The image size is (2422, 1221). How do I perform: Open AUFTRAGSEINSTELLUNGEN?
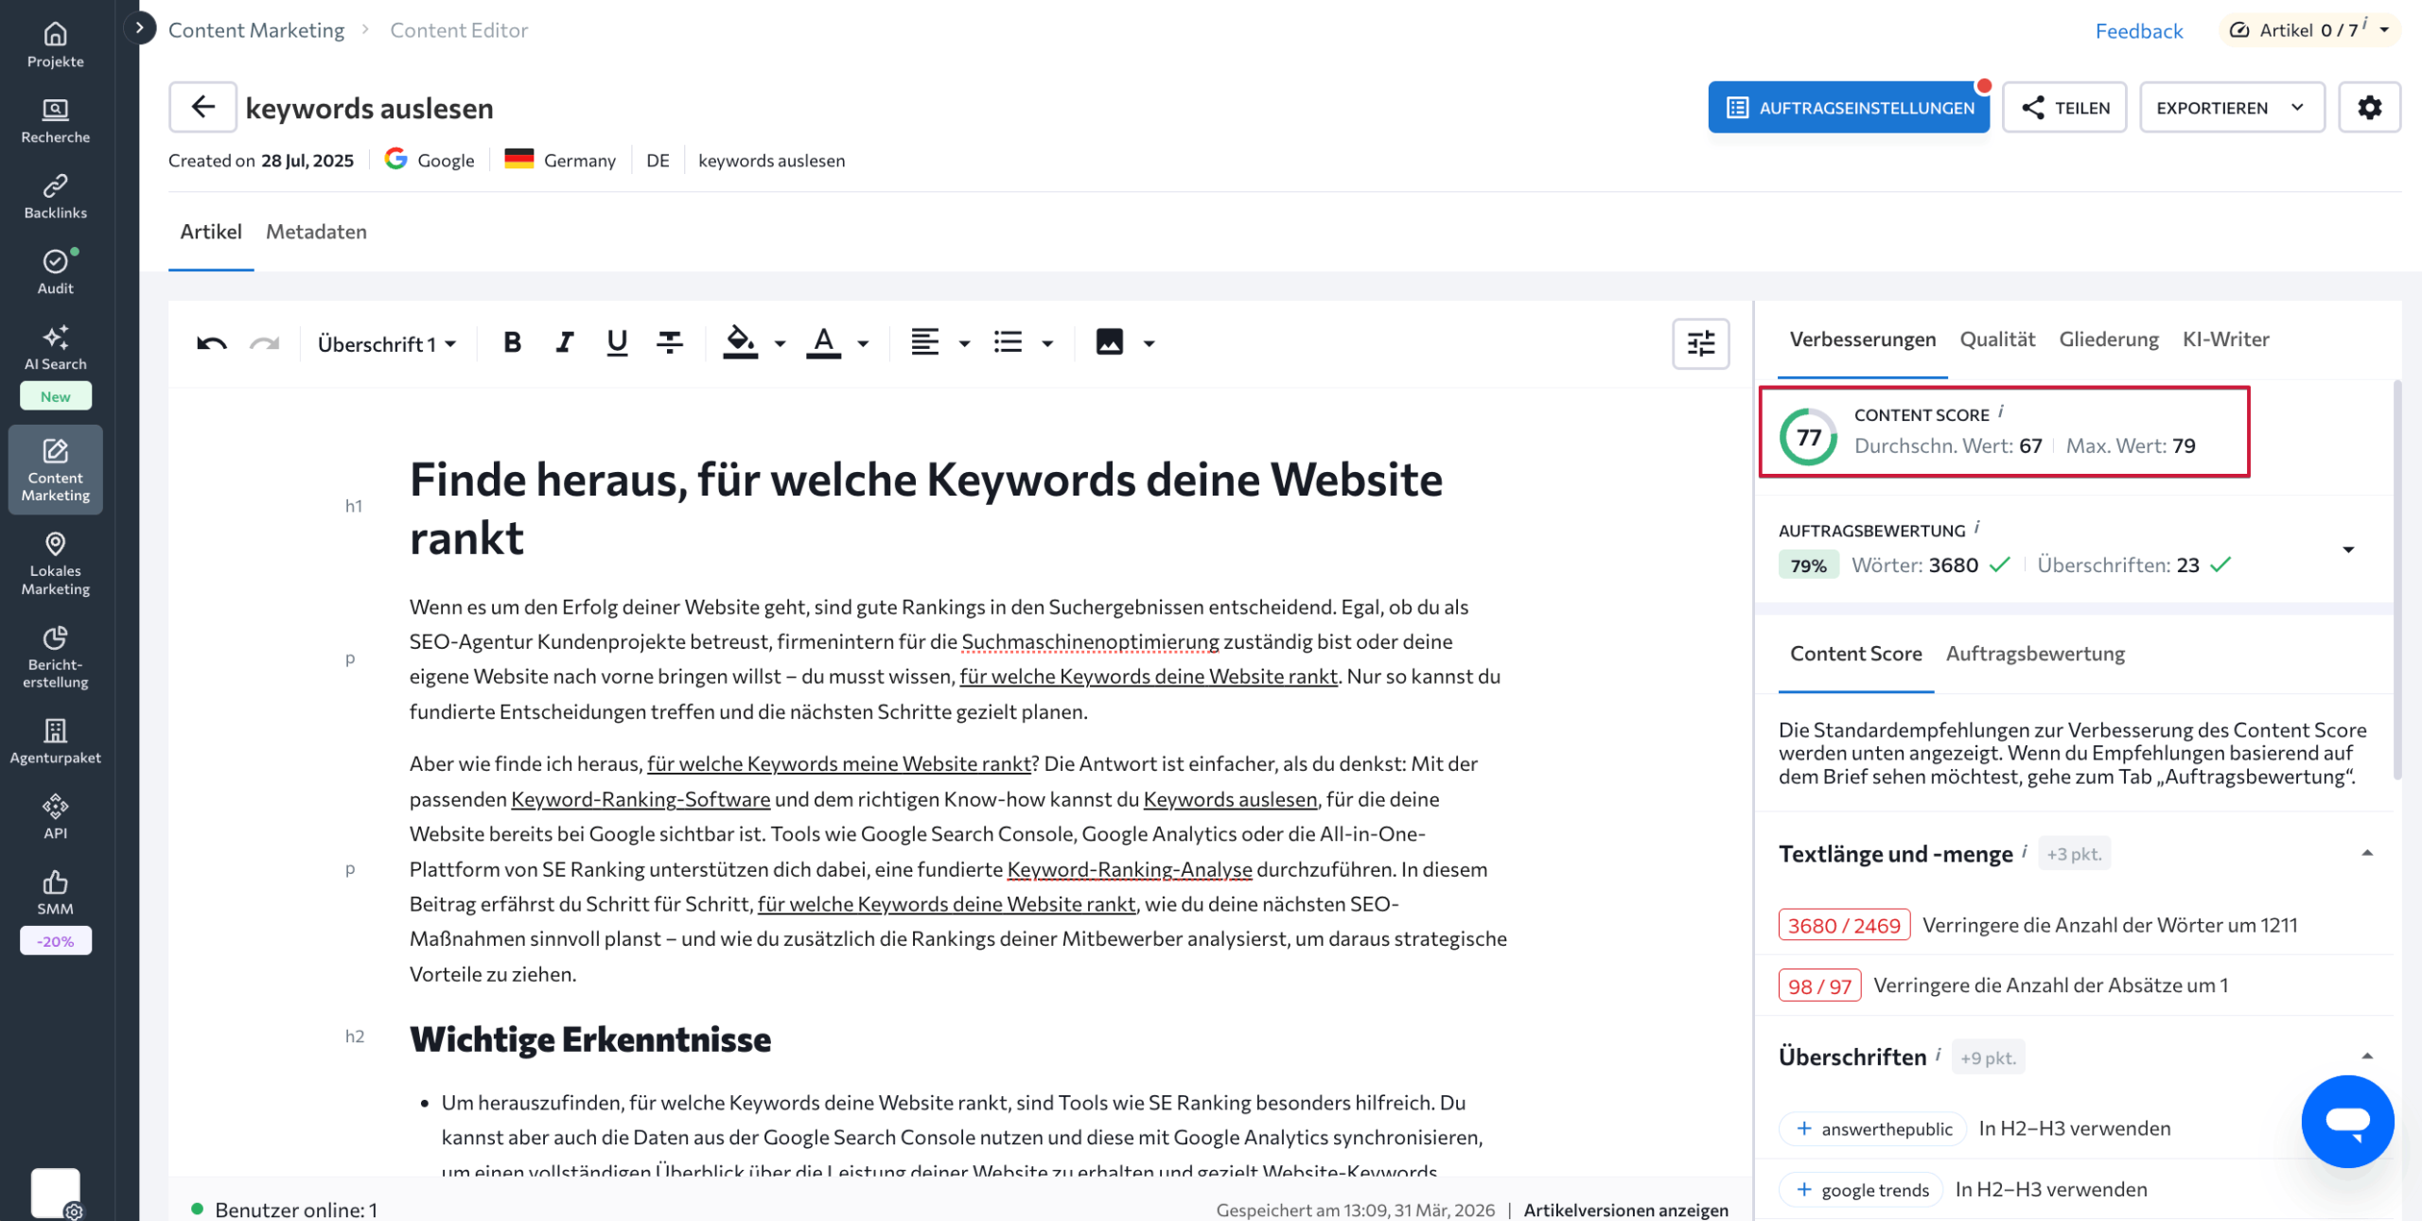click(1849, 107)
